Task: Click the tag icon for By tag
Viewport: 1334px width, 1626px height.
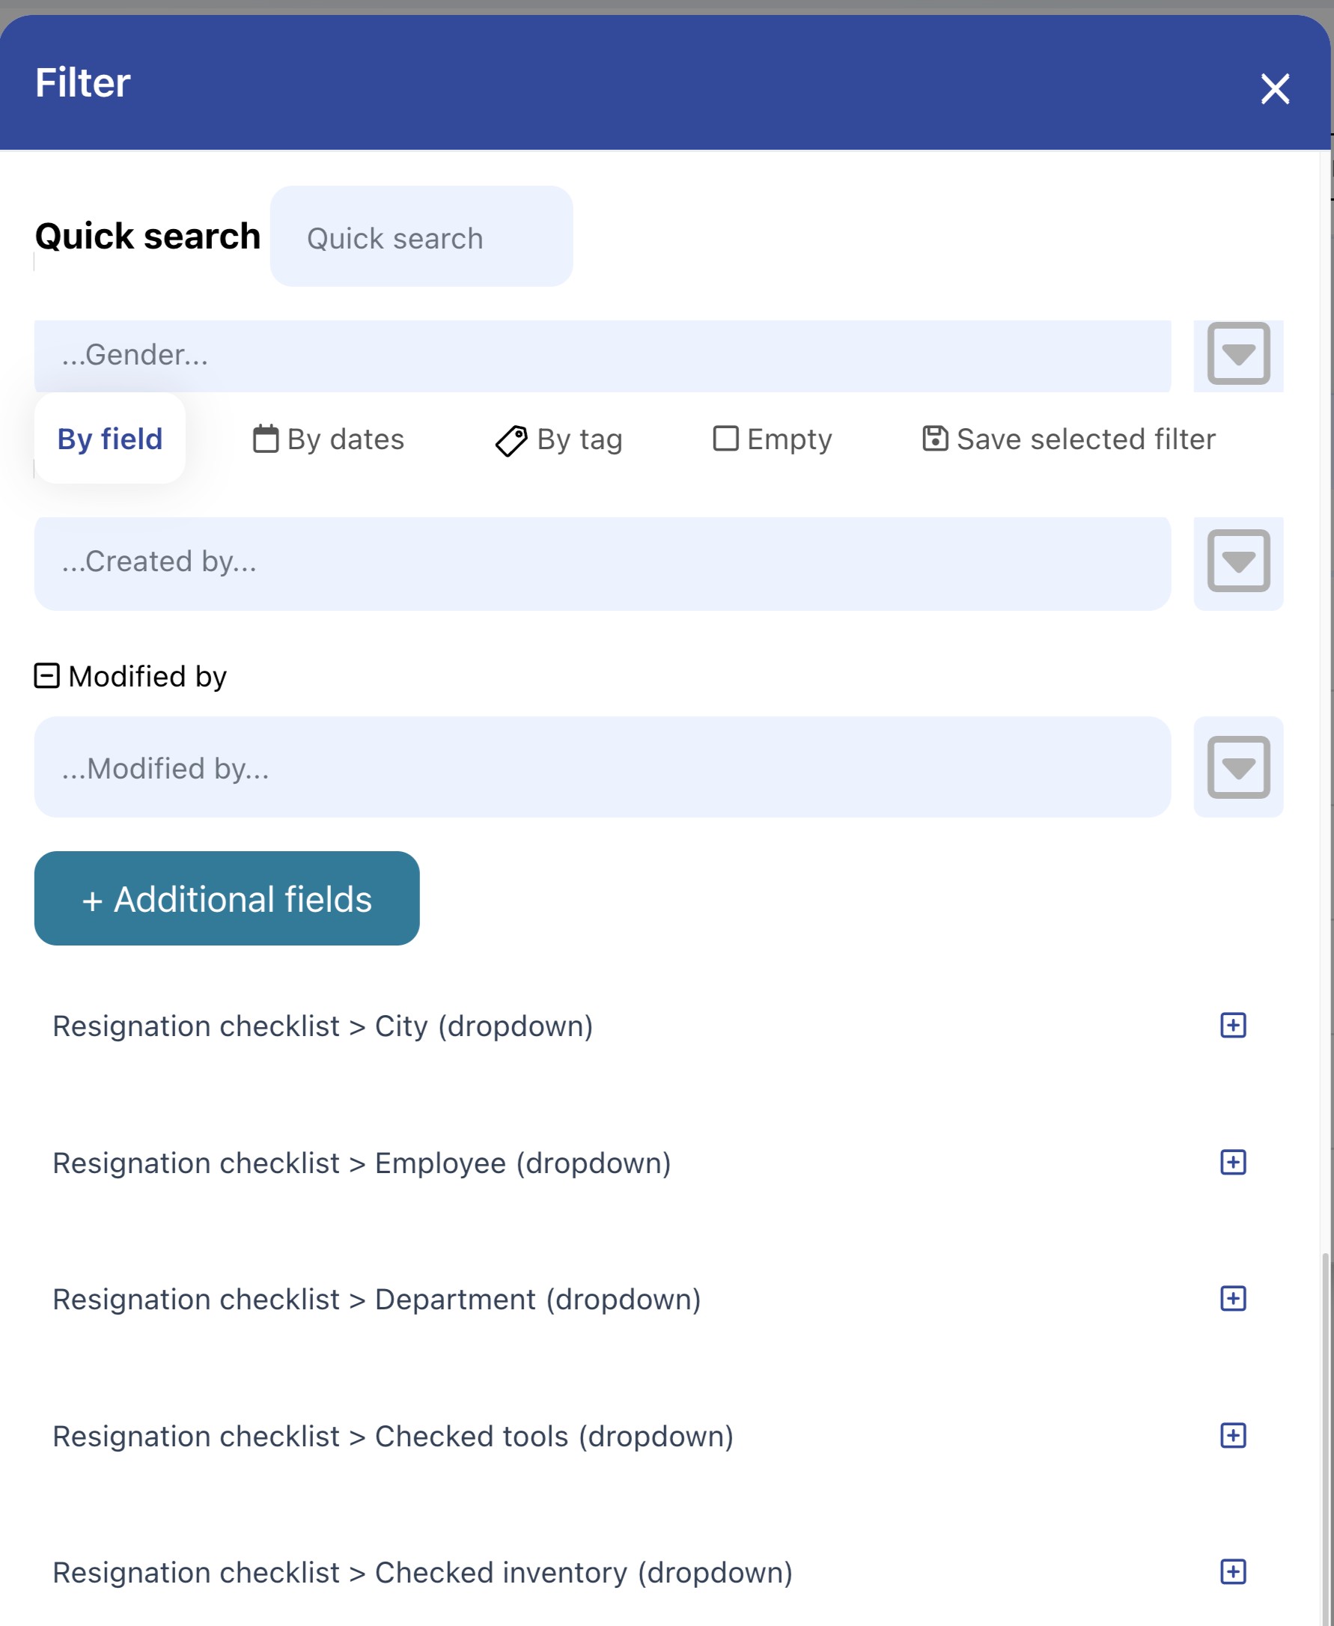Action: pos(511,440)
